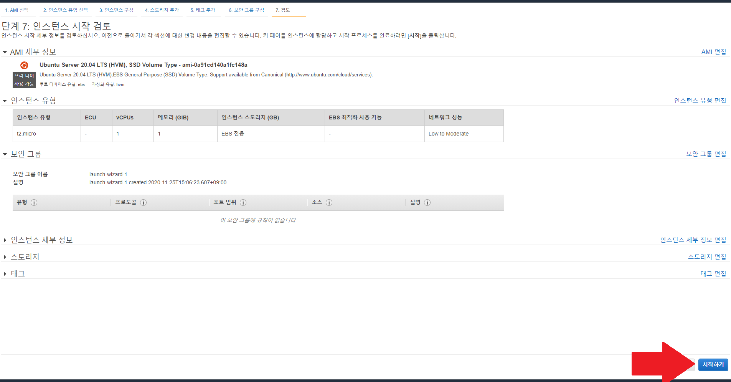Click the 인스턴스 유형 편집 link

tap(700, 101)
